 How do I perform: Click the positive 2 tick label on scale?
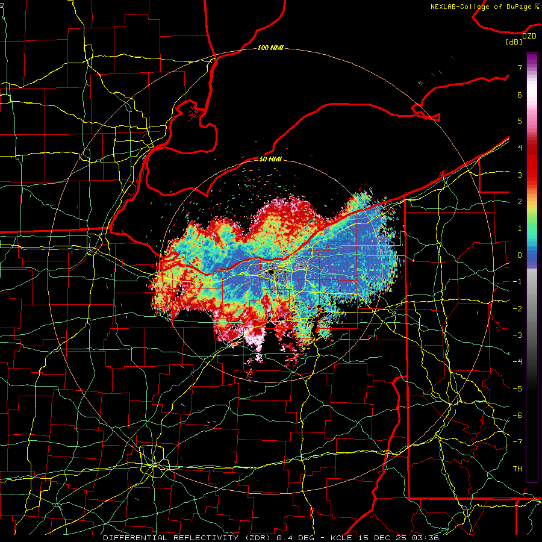point(520,202)
